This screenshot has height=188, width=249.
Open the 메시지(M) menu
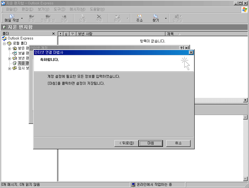pyautogui.click(x=77, y=9)
